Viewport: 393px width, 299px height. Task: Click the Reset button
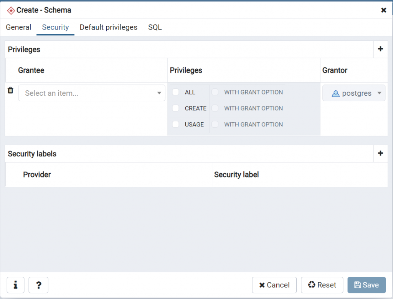[x=322, y=285]
